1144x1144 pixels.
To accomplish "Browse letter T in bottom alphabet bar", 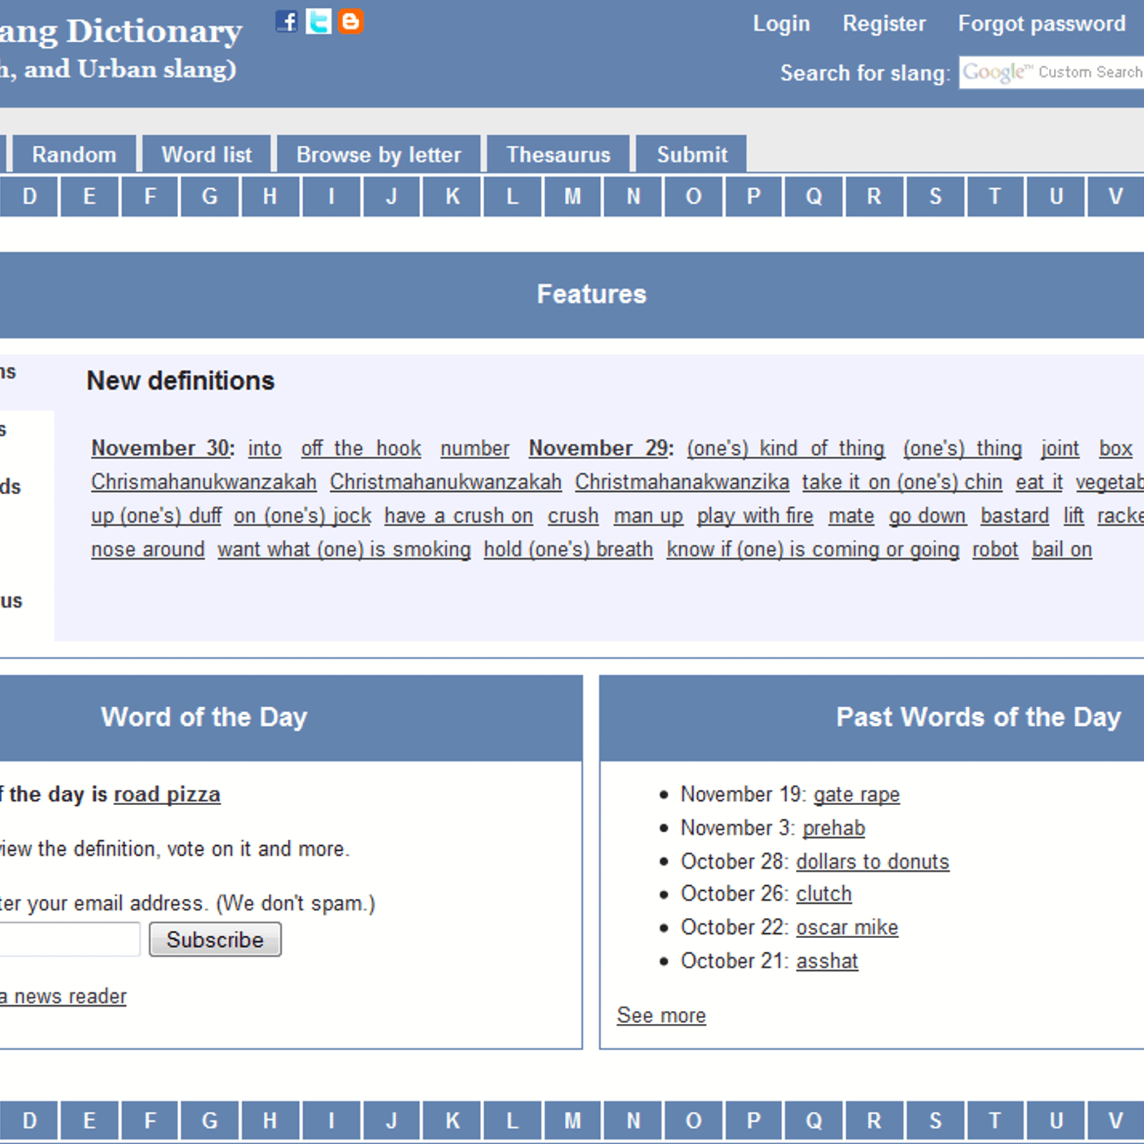I will [995, 1120].
